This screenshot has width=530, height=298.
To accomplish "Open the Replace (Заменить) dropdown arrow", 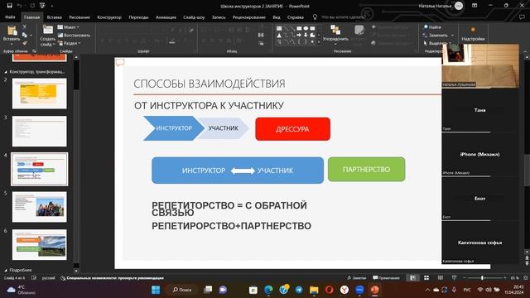I will [x=452, y=35].
